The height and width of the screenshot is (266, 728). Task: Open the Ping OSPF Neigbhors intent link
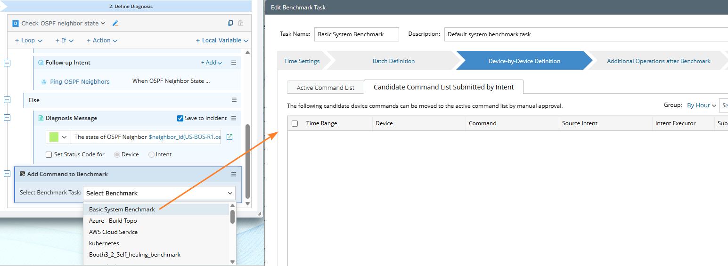pos(80,81)
